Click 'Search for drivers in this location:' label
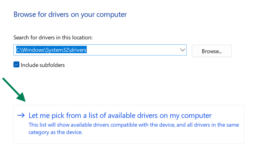260x157 pixels. (x=53, y=38)
